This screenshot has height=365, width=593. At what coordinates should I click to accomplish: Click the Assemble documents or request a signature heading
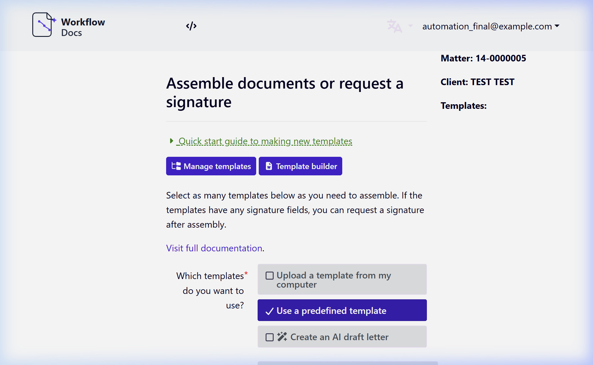tap(285, 93)
